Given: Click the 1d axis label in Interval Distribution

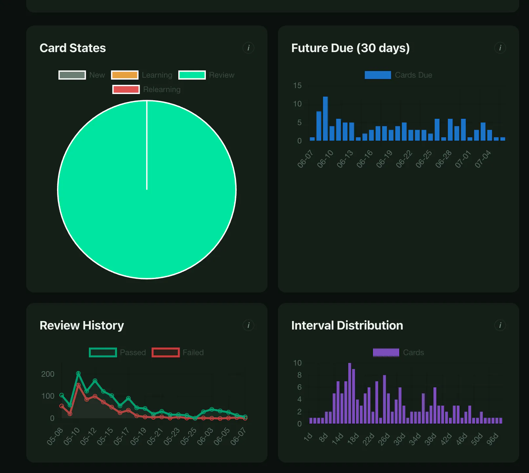Looking at the screenshot, I should tap(308, 437).
